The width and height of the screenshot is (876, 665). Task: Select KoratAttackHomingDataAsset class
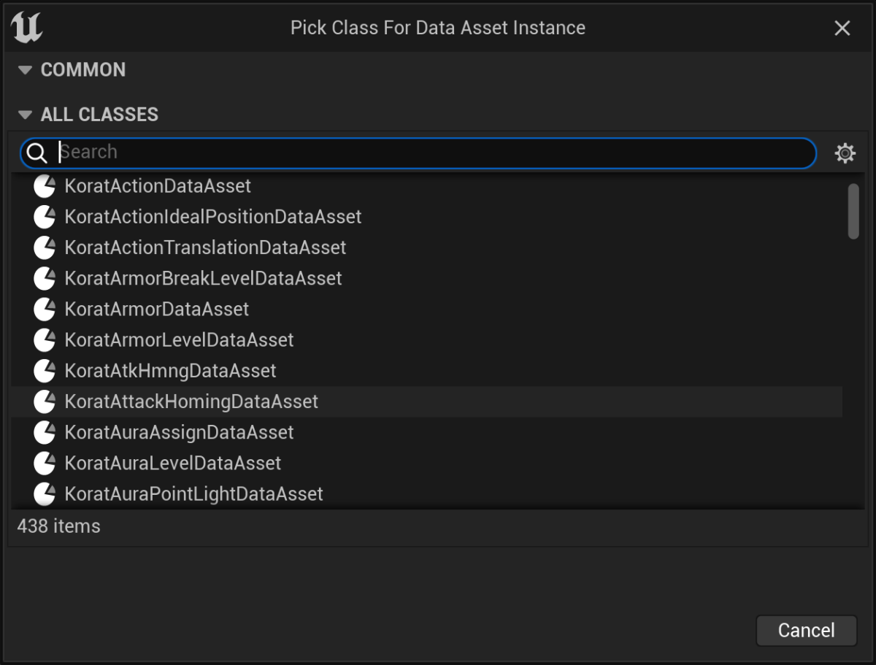[x=426, y=401]
